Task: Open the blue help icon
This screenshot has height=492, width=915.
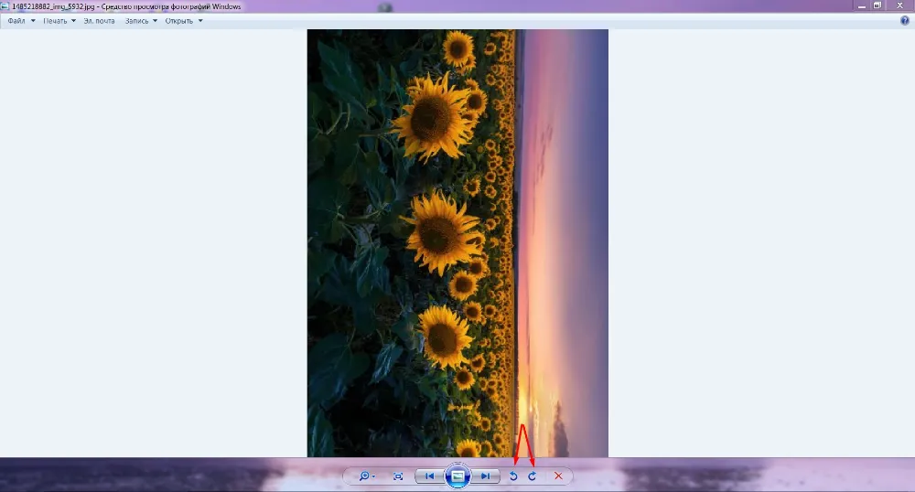Action: click(x=905, y=20)
